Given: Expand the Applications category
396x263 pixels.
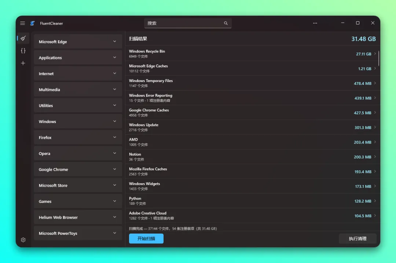Looking at the screenshot, I should tap(78, 58).
